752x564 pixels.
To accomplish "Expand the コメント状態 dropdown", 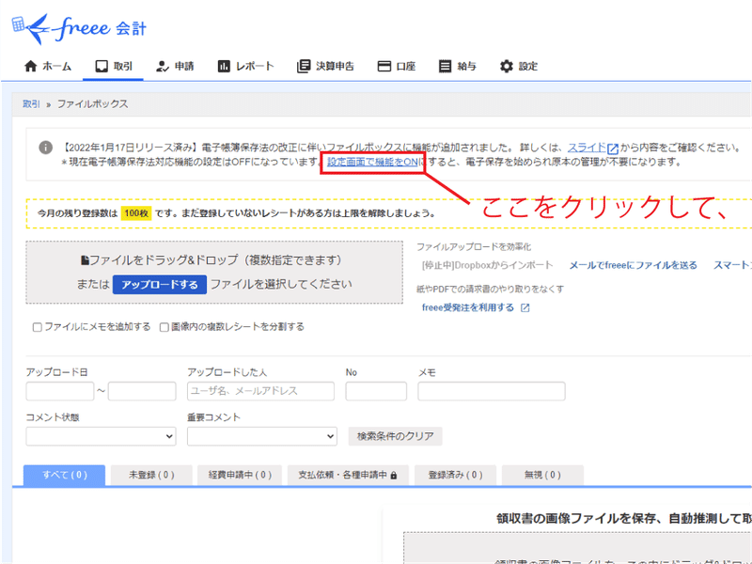I will coord(101,436).
